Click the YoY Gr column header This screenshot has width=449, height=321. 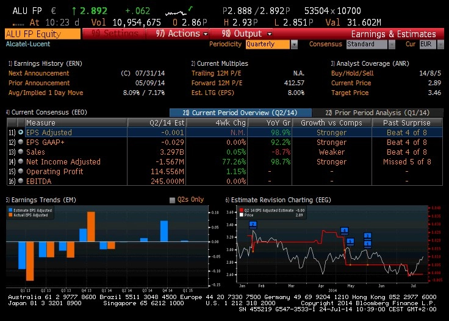270,122
